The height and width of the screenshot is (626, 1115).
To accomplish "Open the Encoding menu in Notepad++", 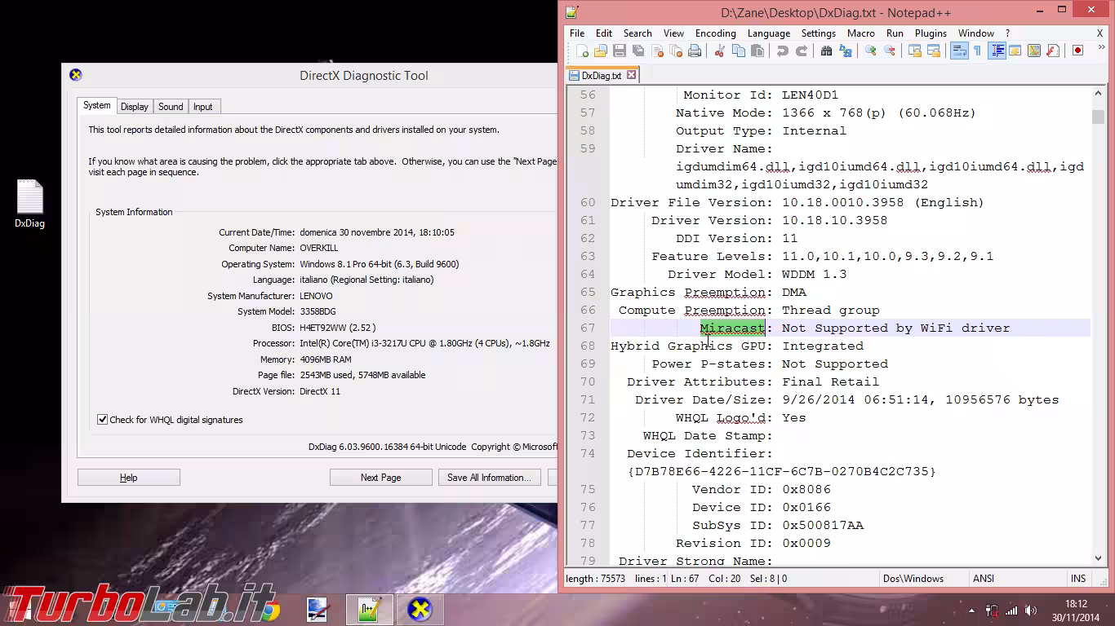I will pos(715,33).
